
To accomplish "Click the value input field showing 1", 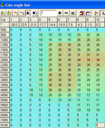I will (x=48, y=13).
